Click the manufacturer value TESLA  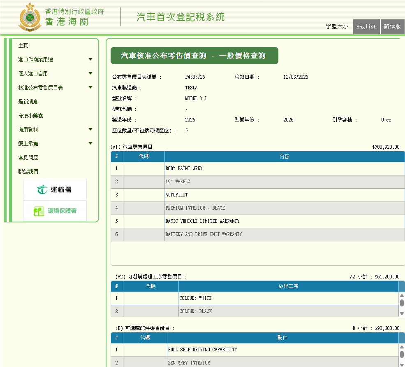(x=191, y=88)
